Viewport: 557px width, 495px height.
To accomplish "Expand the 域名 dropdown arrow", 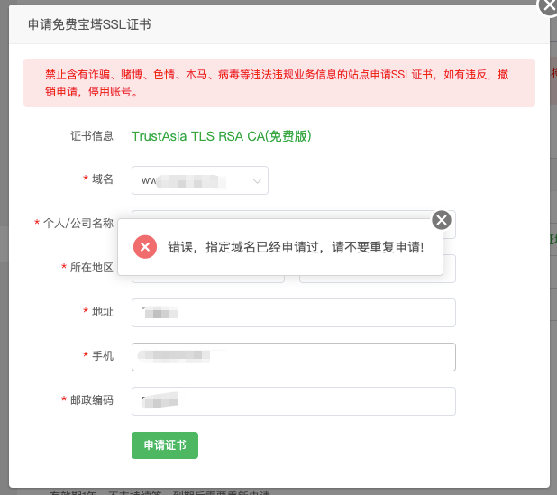I will [258, 180].
